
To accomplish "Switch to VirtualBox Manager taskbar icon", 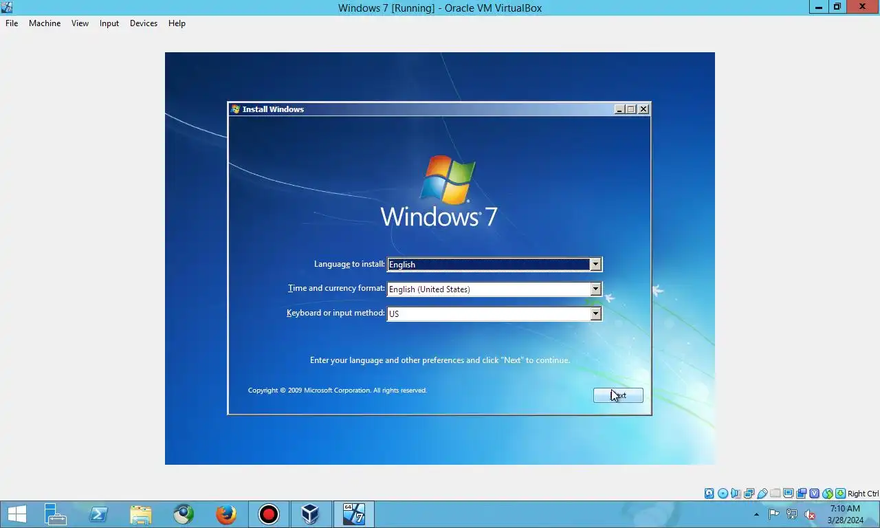I will pyautogui.click(x=311, y=514).
